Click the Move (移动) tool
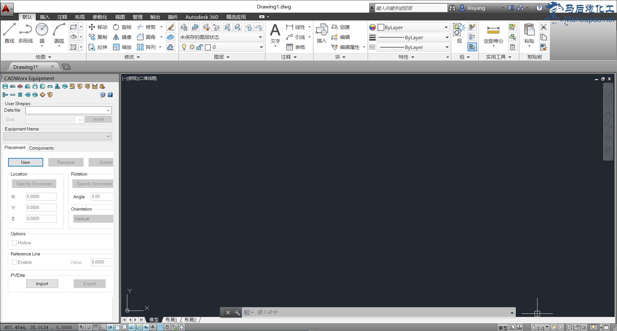 98,27
